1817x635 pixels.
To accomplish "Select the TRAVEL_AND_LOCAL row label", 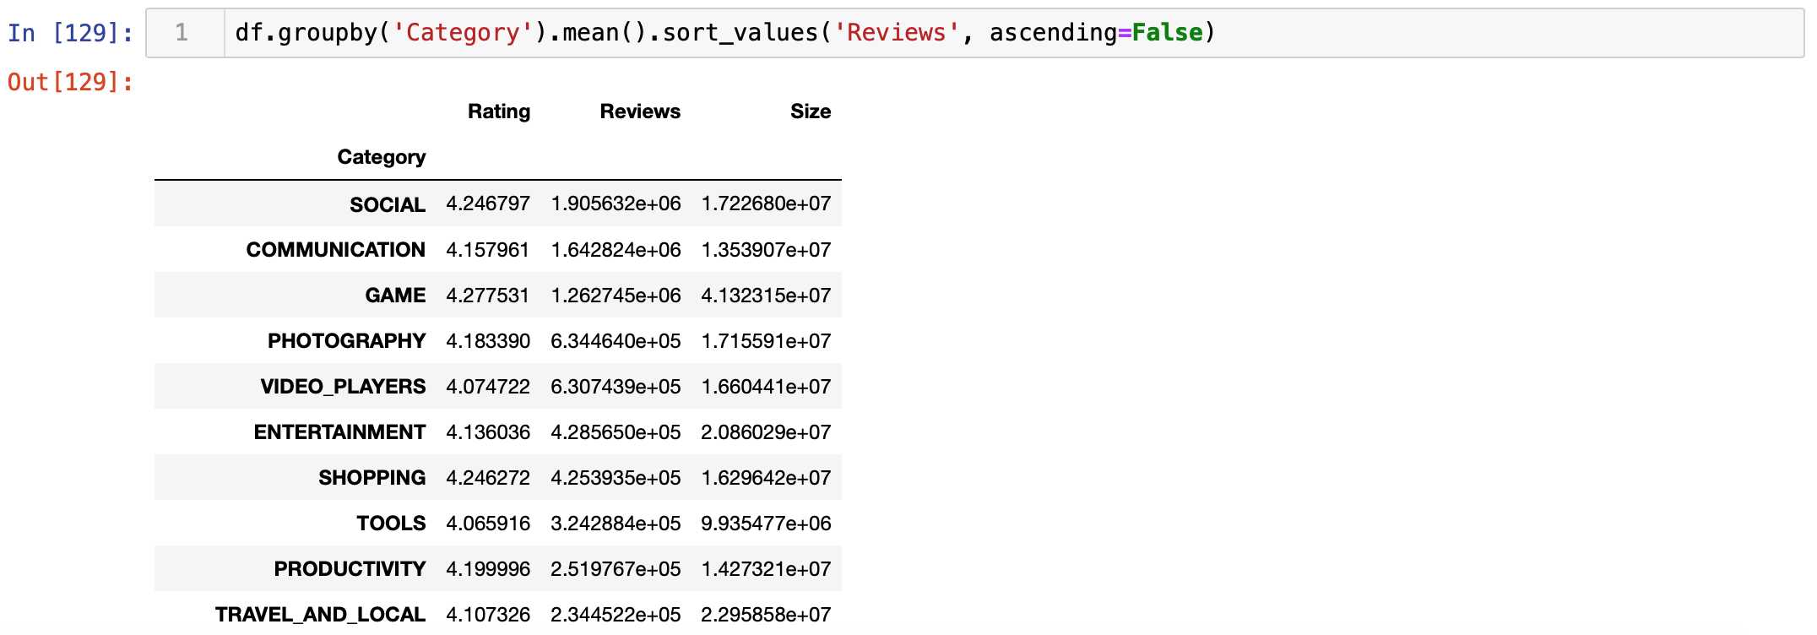I will (x=320, y=615).
